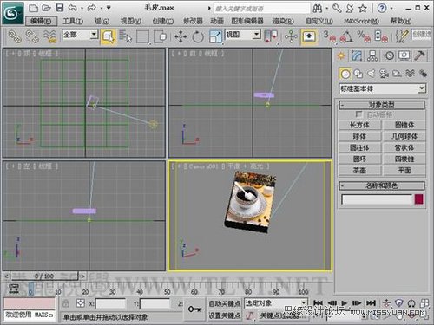Click the Redo arrow icon

[92, 8]
